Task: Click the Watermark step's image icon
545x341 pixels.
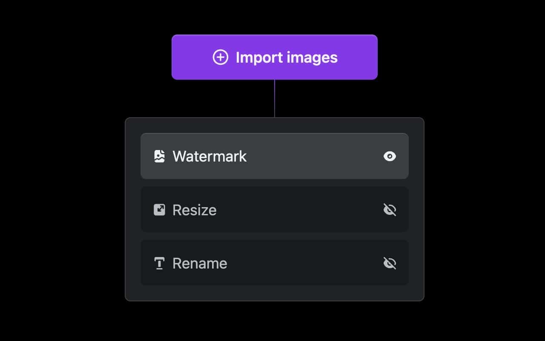Action: pos(159,156)
